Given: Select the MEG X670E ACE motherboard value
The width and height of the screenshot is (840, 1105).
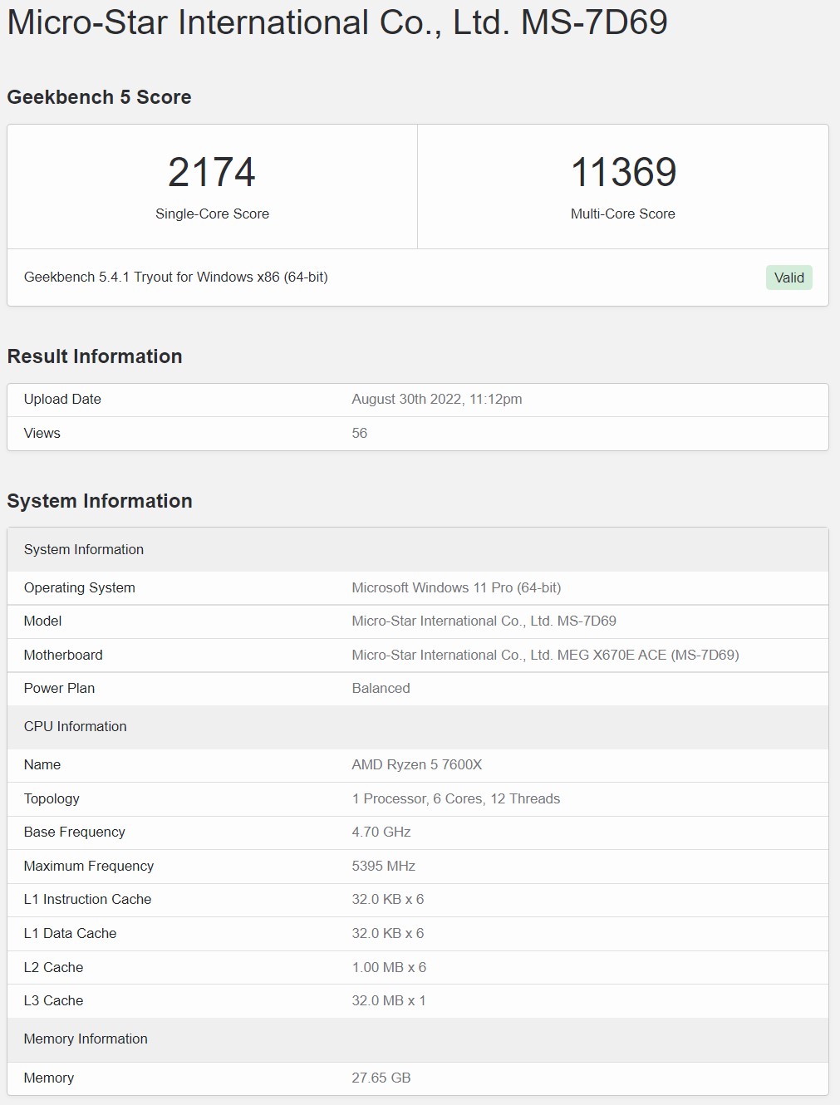Looking at the screenshot, I should point(545,655).
